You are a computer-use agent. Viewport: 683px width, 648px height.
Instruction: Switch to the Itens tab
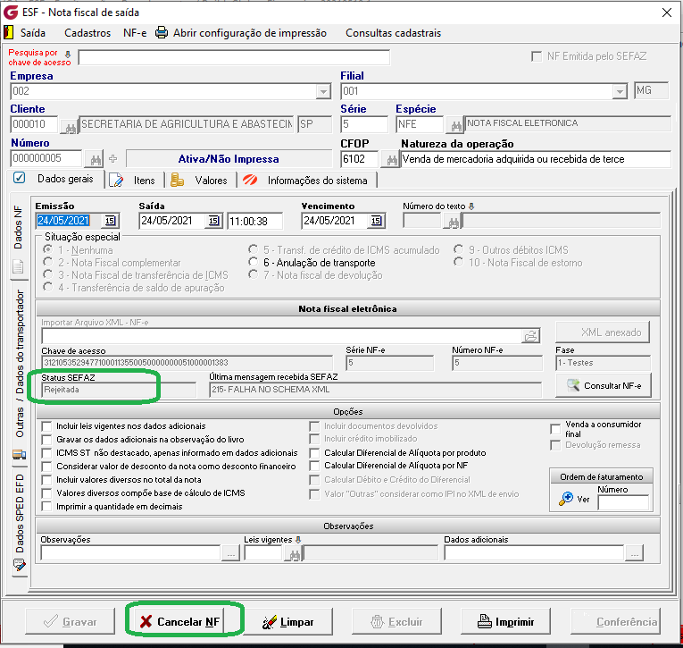click(135, 180)
